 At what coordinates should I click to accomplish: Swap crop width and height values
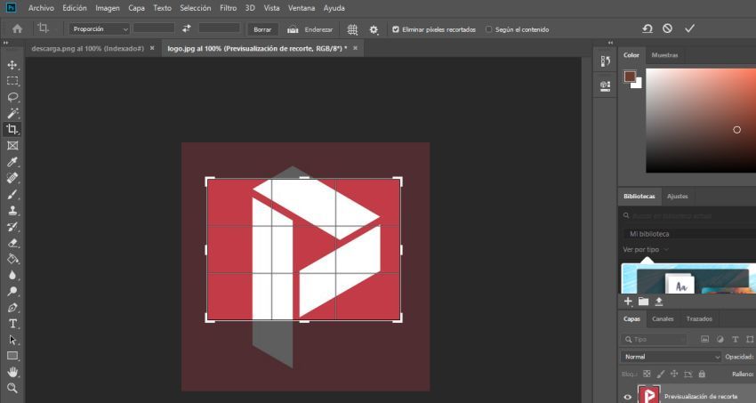point(187,29)
